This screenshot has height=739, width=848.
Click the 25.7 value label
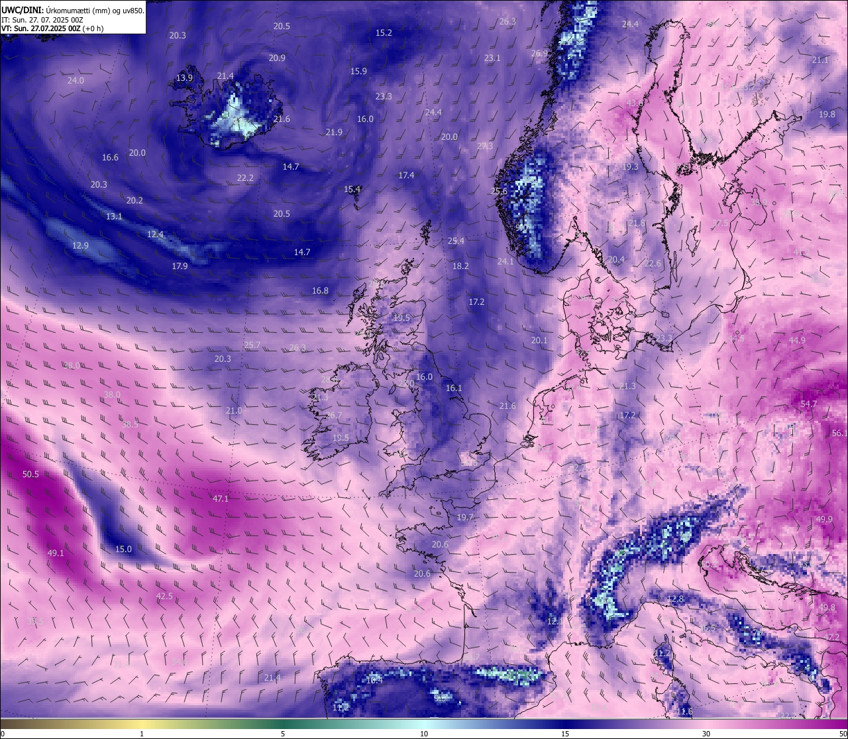[x=252, y=345]
